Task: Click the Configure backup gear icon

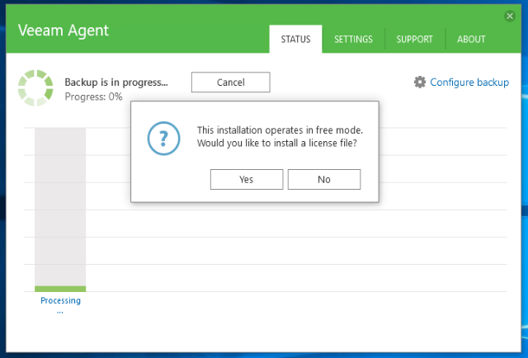Action: coord(420,82)
